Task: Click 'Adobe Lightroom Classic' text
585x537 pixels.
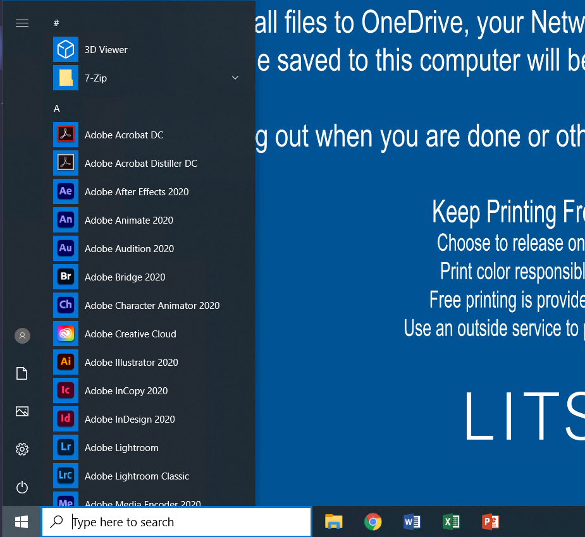Action: [137, 476]
